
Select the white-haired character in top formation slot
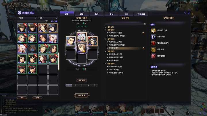pyautogui.click(x=82, y=37)
